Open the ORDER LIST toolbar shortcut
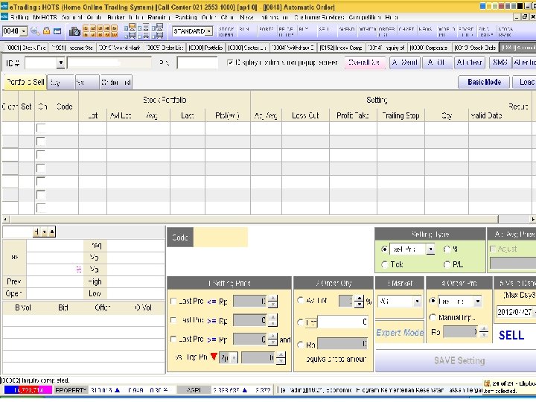 coord(386,31)
